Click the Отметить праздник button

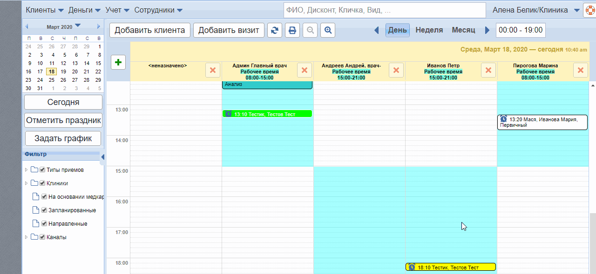pos(63,120)
